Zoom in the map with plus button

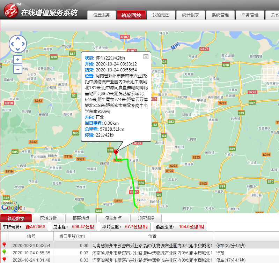17,60
